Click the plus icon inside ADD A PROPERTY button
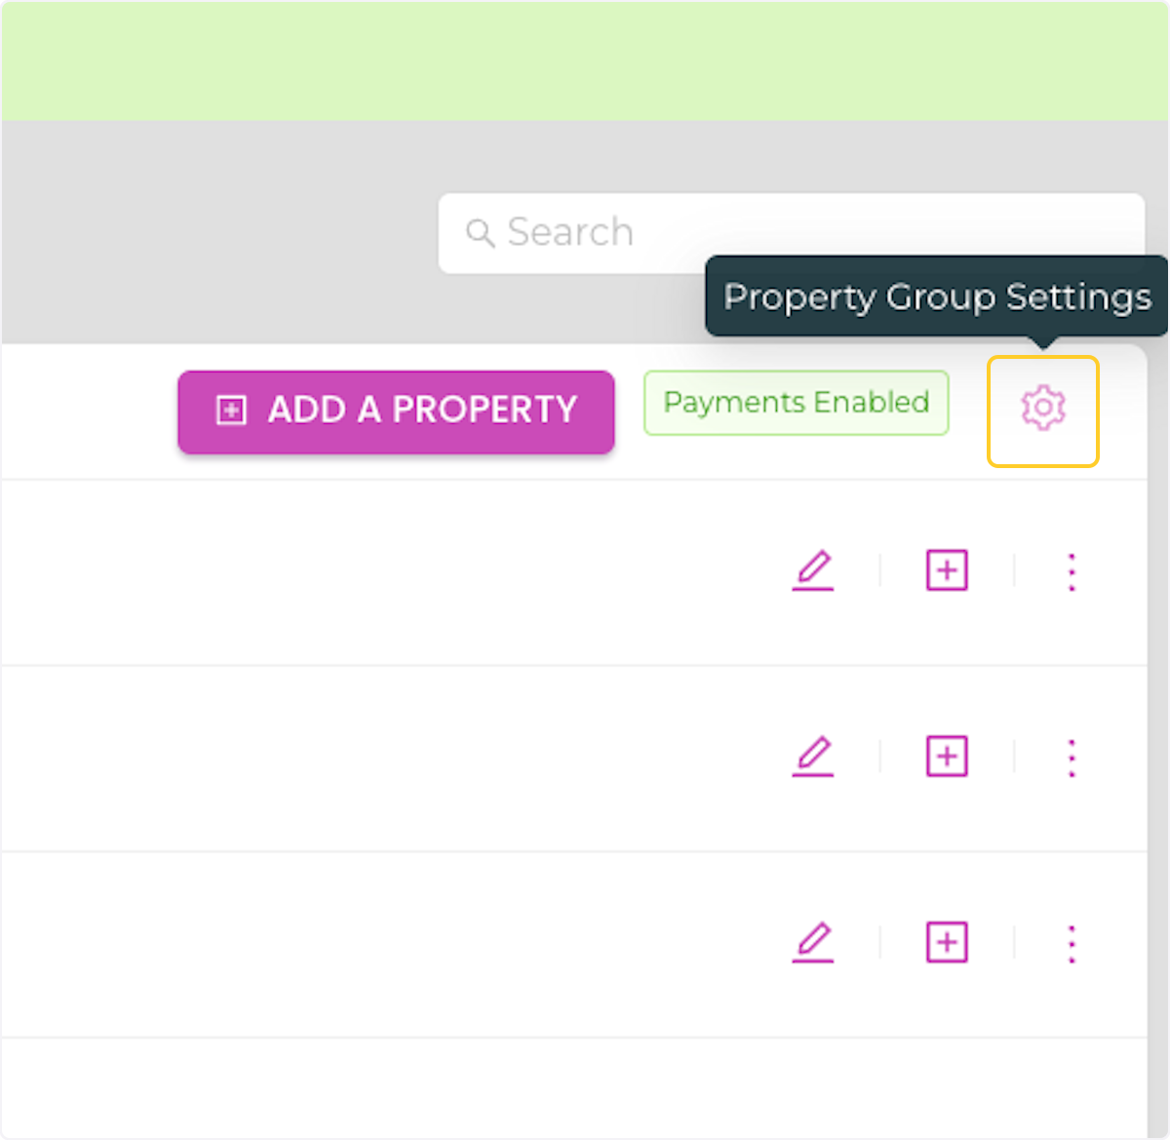The image size is (1170, 1140). [x=231, y=411]
